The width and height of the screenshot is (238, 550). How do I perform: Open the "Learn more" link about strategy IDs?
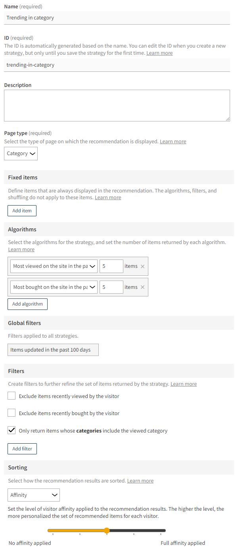(159, 53)
